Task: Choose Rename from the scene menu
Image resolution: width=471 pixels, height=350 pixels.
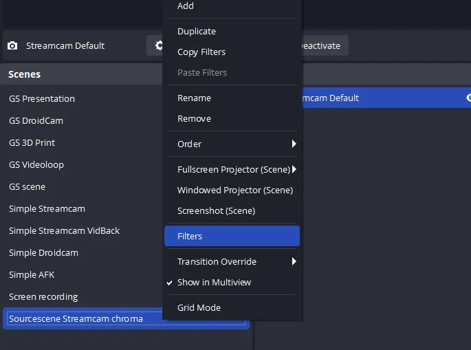Action: point(194,98)
